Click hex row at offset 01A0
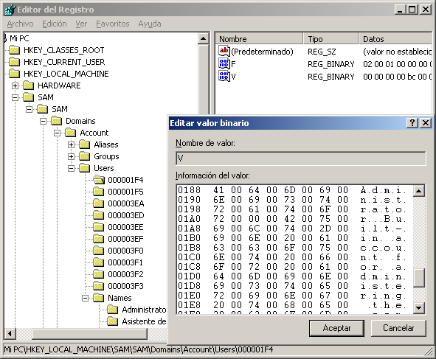Screen dimensions: 436x359 coord(291,219)
